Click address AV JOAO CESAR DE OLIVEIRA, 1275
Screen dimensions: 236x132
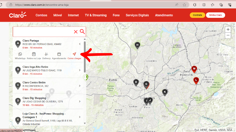[x=43, y=101]
